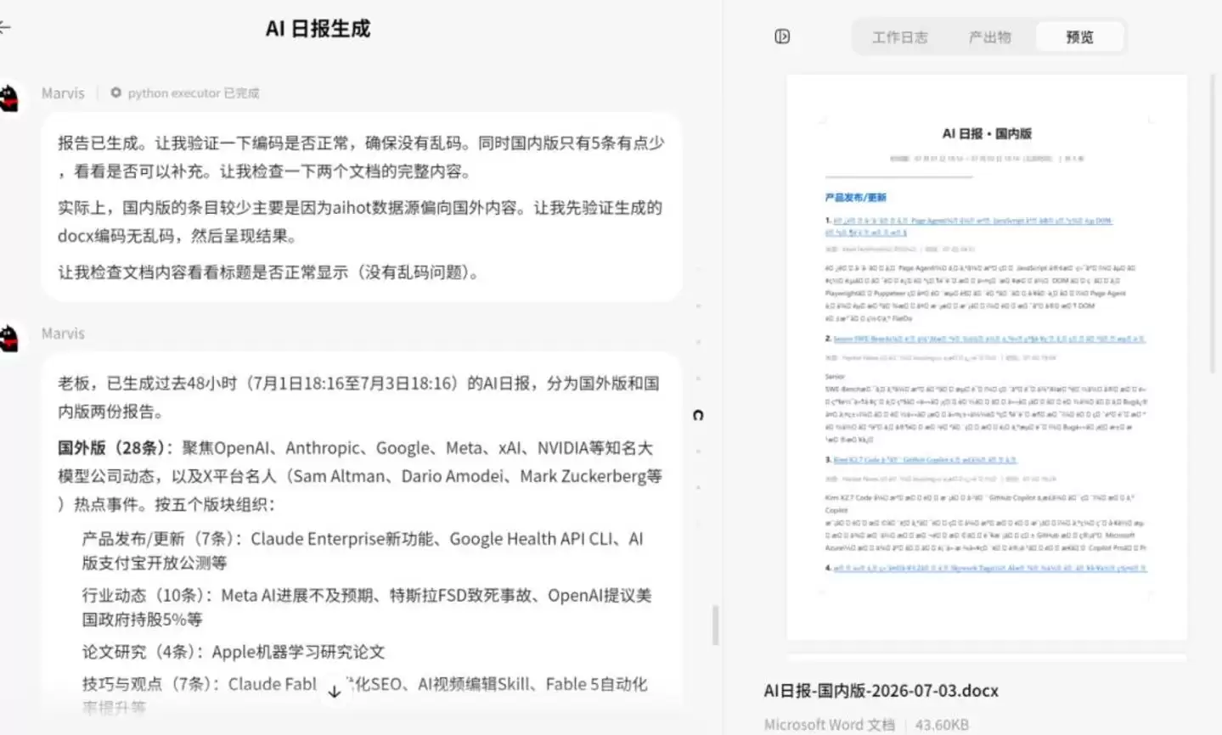The image size is (1222, 735).
Task: Click the chat scrollbar thumb
Action: [715, 626]
